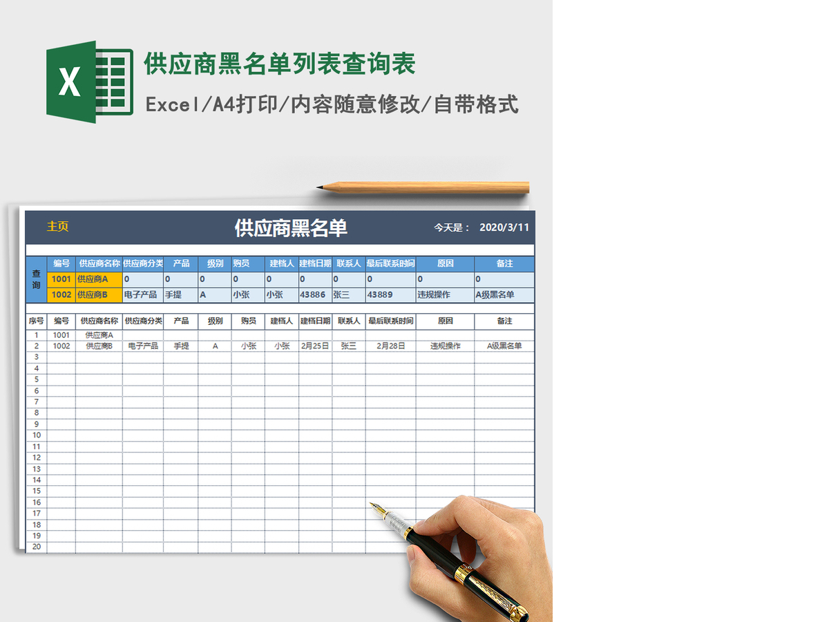The width and height of the screenshot is (829, 622).
Task: Click 供应商分类 header in white list table
Action: (x=143, y=321)
